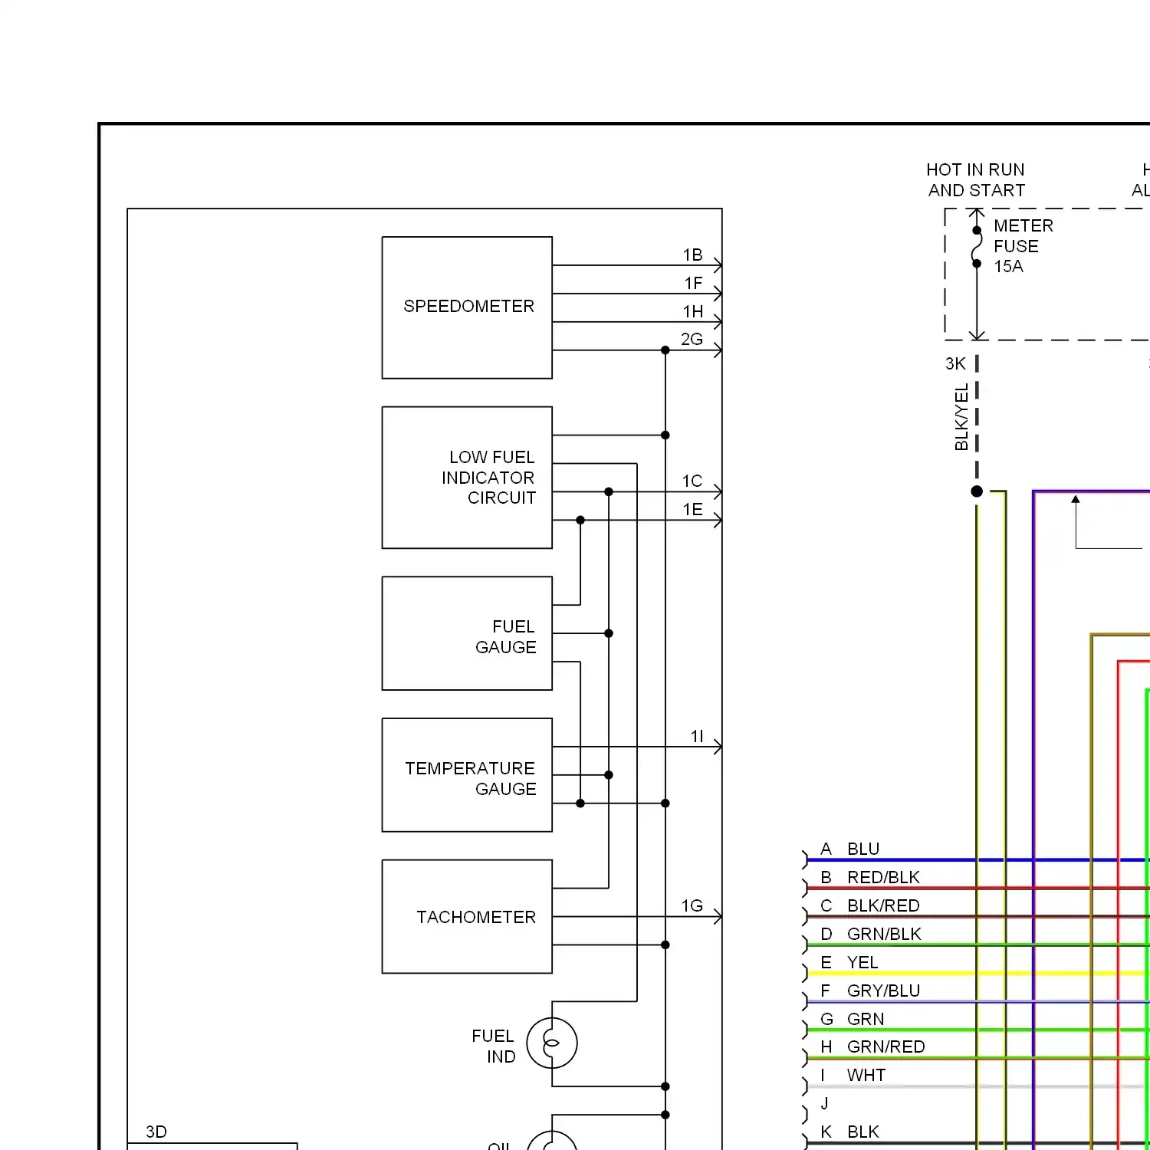Select the LOW FUEL INDICATOR CIRCUIT label
The width and height of the screenshot is (1150, 1150).
pyautogui.click(x=488, y=477)
